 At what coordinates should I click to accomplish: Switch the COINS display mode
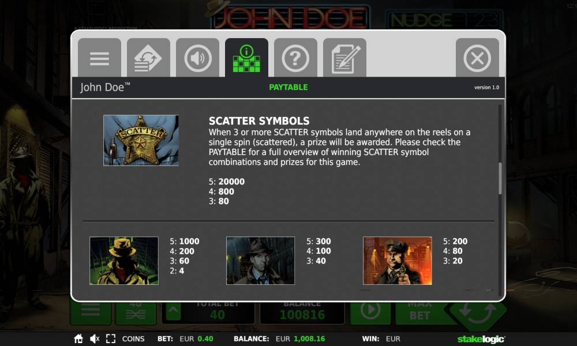pos(133,339)
